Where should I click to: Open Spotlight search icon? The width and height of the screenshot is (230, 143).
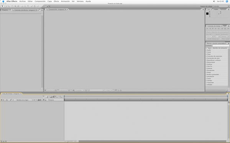[227, 1]
